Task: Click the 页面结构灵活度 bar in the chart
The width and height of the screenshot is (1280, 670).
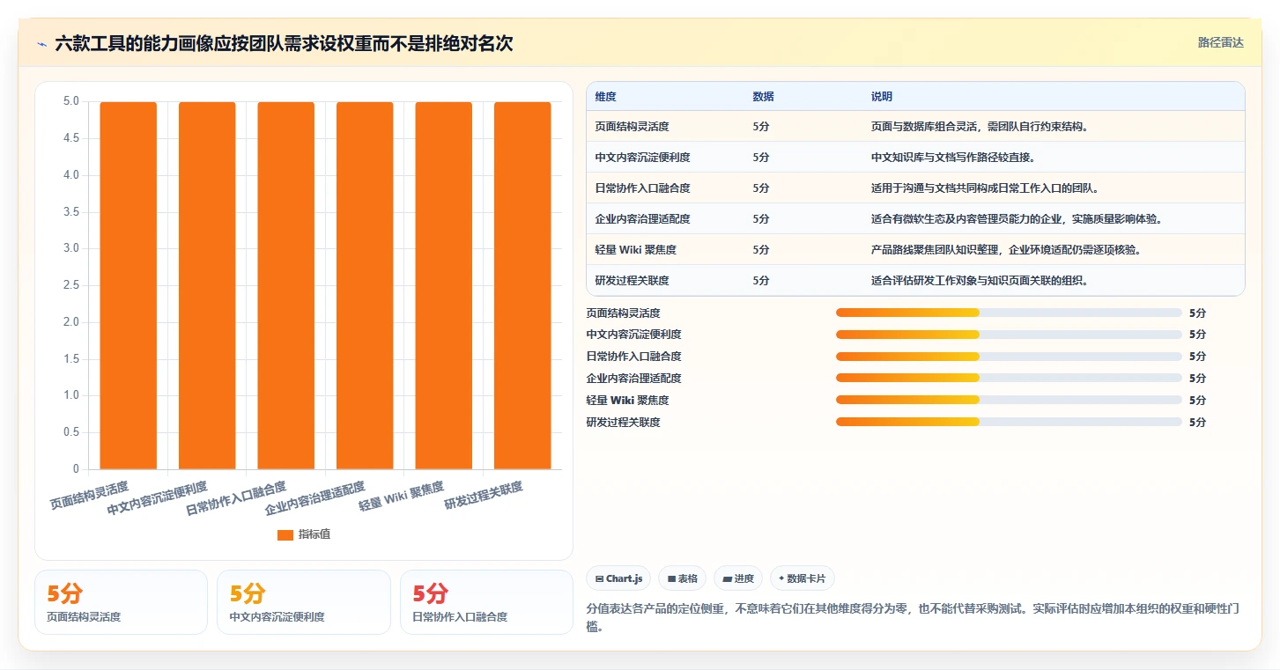Action: [x=128, y=285]
